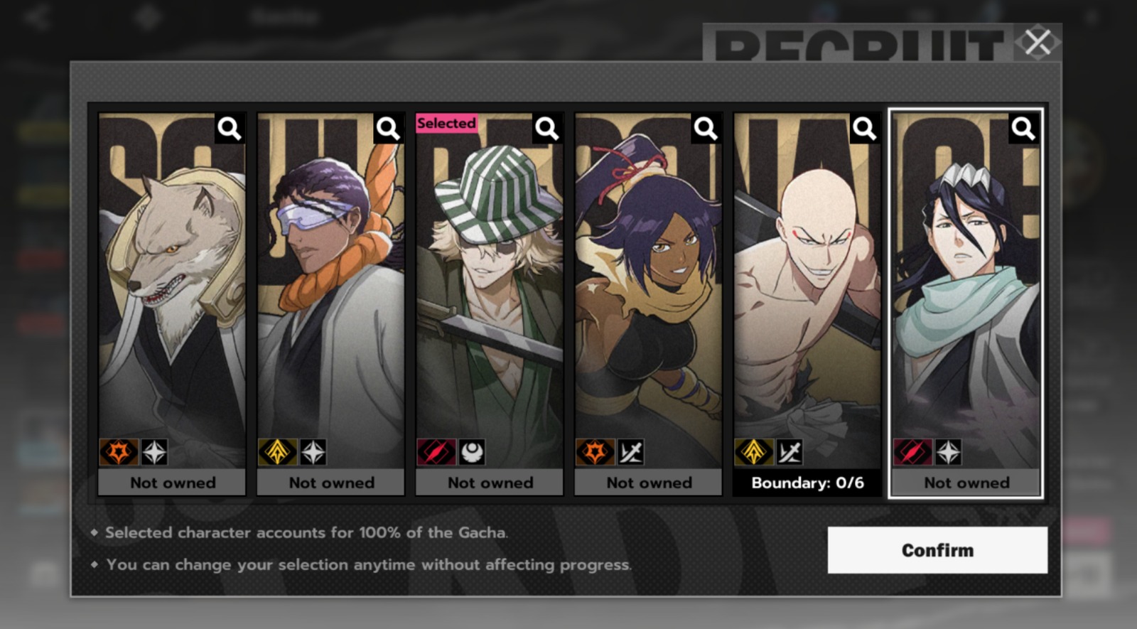Image resolution: width=1137 pixels, height=629 pixels.
Task: Close the character selection dialog
Action: [x=1038, y=42]
